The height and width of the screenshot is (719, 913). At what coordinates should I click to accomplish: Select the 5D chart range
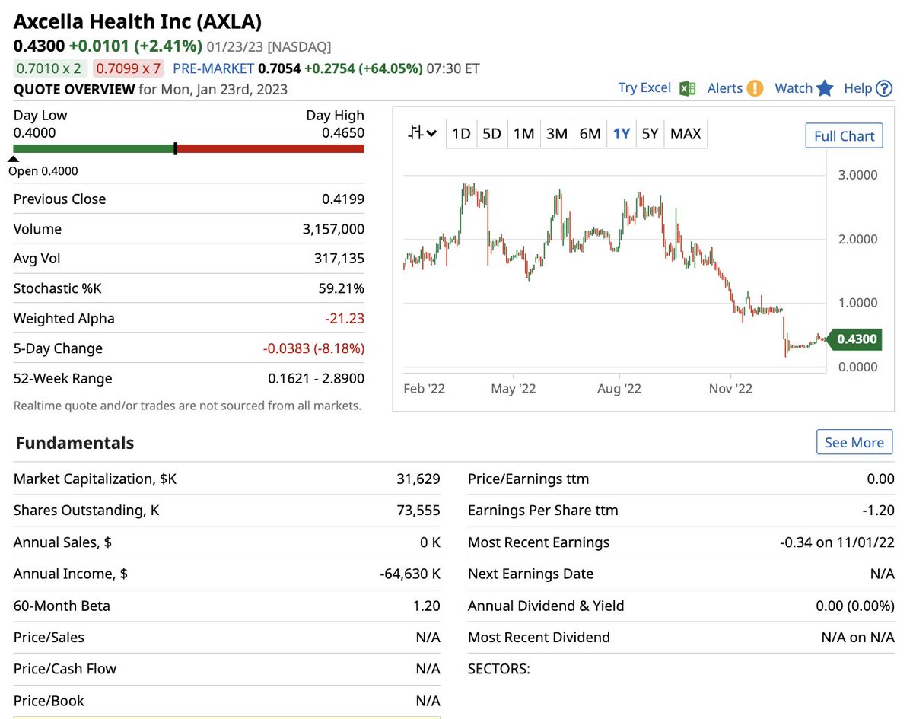(492, 134)
